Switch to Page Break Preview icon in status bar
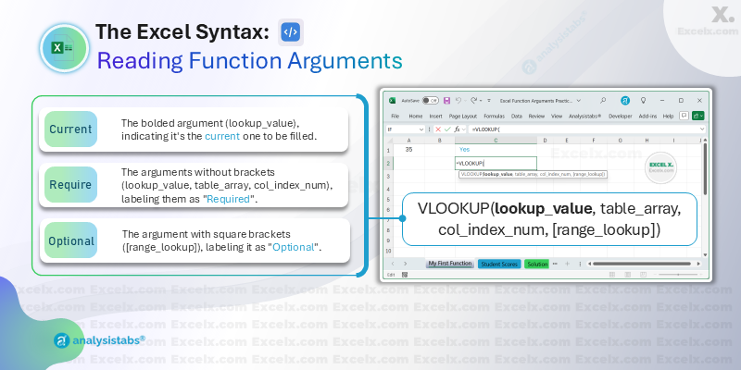Screen dimensions: 741x370 click(x=642, y=274)
